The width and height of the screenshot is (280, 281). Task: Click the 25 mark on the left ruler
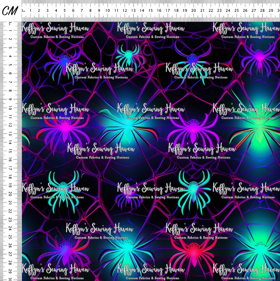pos(10,237)
